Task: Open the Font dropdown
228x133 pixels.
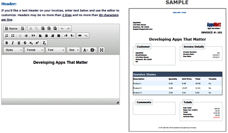Action: (55, 50)
